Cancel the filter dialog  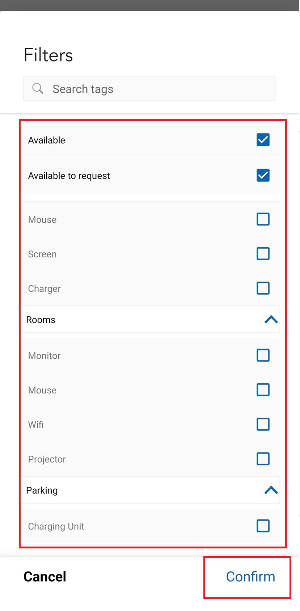tap(45, 577)
